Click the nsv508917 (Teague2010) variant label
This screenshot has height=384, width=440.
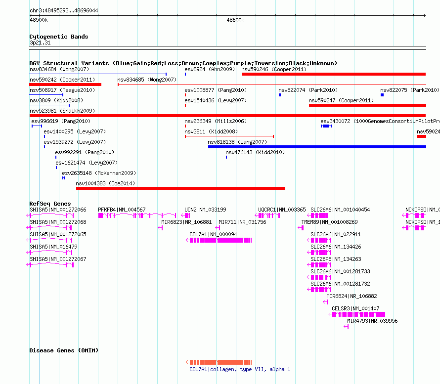point(62,90)
